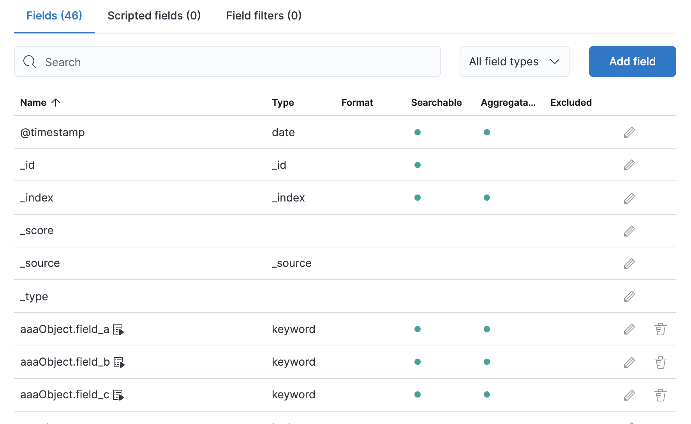Open editor for _score field
The width and height of the screenshot is (691, 424).
pos(629,231)
